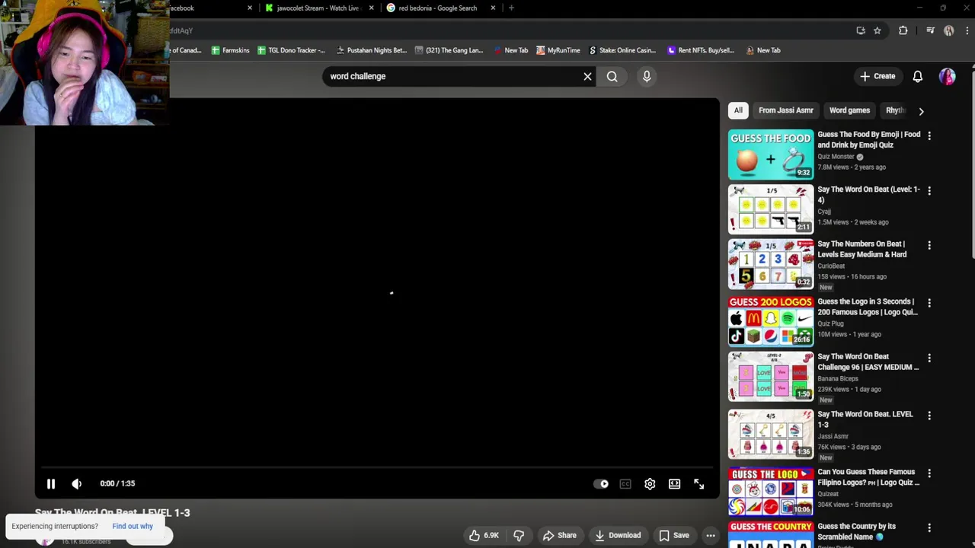Image resolution: width=975 pixels, height=548 pixels.
Task: Open options menu for Guess The Food video
Action: tap(929, 135)
